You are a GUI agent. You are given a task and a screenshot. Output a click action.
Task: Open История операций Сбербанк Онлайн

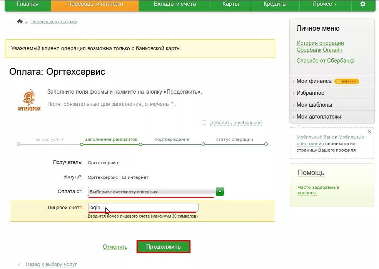coord(320,46)
